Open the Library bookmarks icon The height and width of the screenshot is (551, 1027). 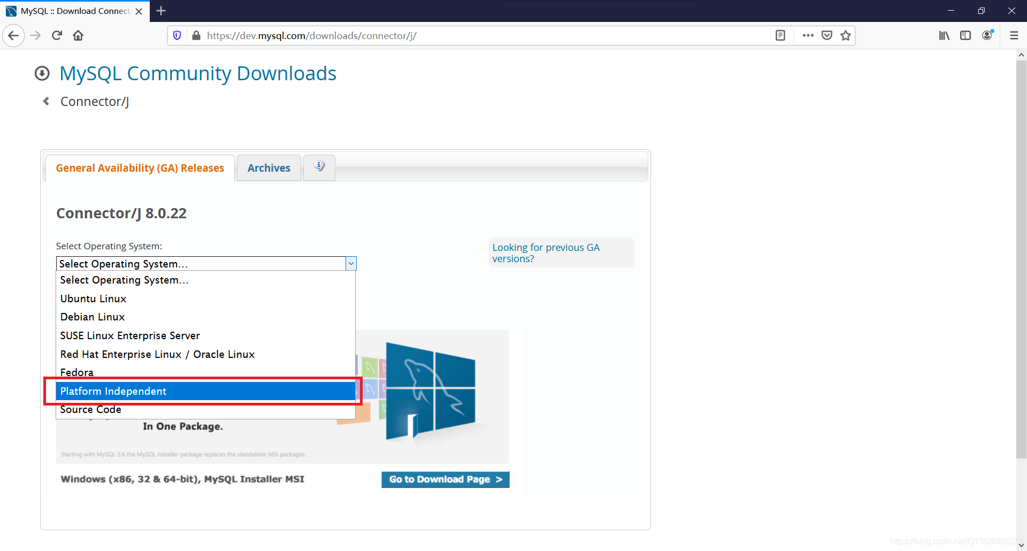click(944, 36)
